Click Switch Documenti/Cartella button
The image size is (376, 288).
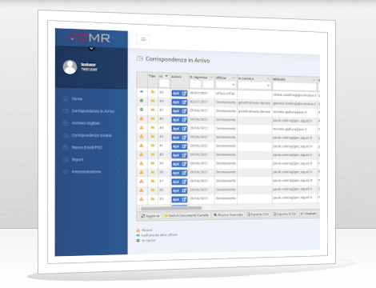pos(186,215)
